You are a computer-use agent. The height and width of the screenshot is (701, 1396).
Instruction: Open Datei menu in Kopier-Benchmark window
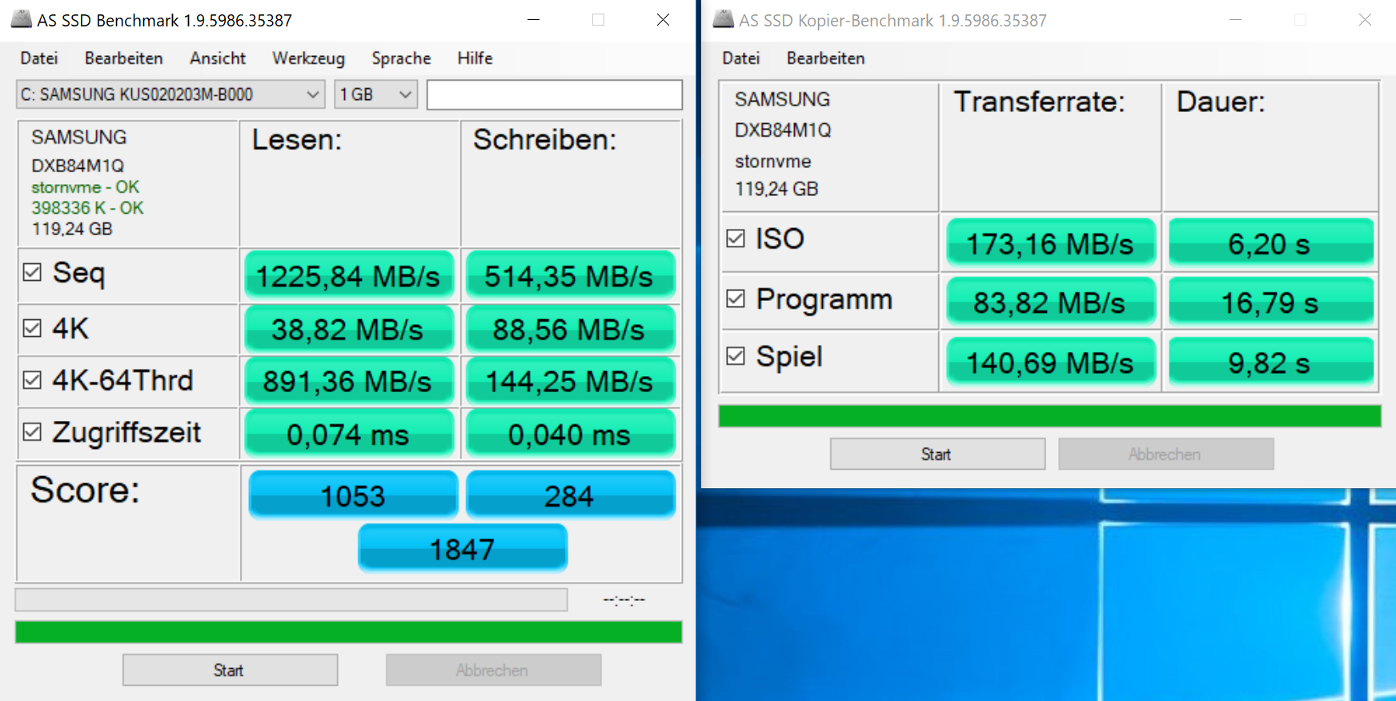coord(741,58)
